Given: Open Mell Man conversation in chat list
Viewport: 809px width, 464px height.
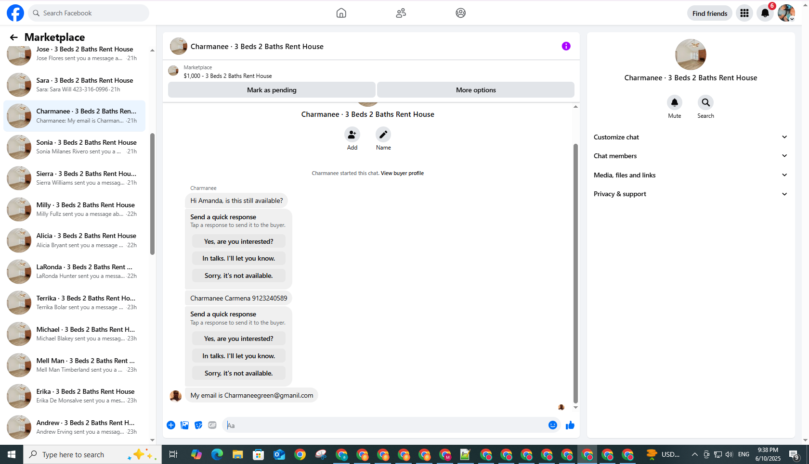Looking at the screenshot, I should tap(74, 365).
